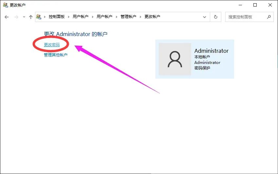Image resolution: width=278 pixels, height=174 pixels.
Task: Maximize the 更改帐户 window
Action: point(255,5)
